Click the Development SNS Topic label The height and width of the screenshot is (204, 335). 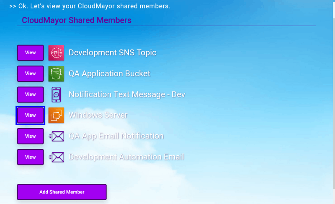(x=112, y=52)
